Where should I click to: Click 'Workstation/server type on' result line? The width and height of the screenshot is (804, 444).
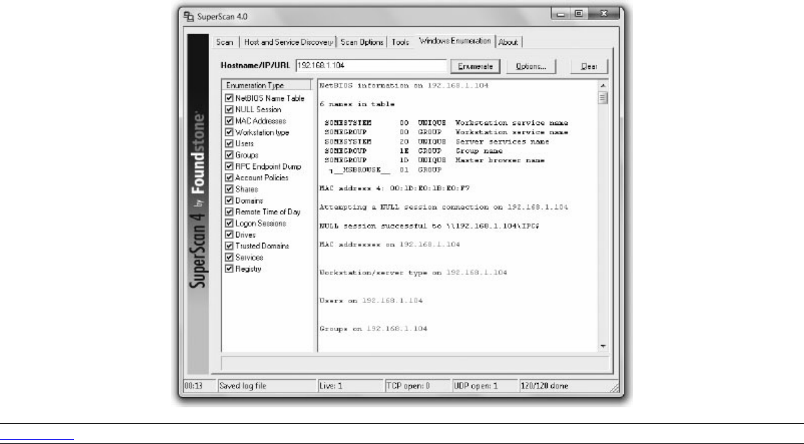pyautogui.click(x=413, y=273)
